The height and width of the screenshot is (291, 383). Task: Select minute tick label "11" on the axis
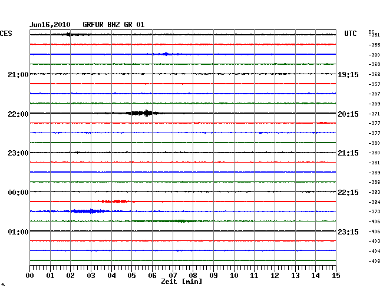254,276
